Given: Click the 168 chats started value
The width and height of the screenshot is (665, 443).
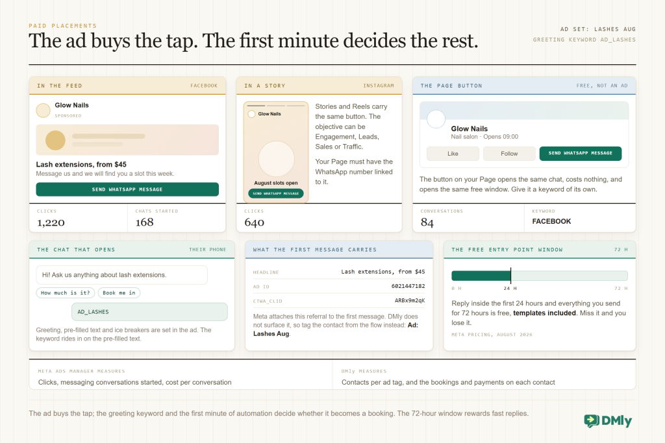Looking at the screenshot, I should point(145,222).
